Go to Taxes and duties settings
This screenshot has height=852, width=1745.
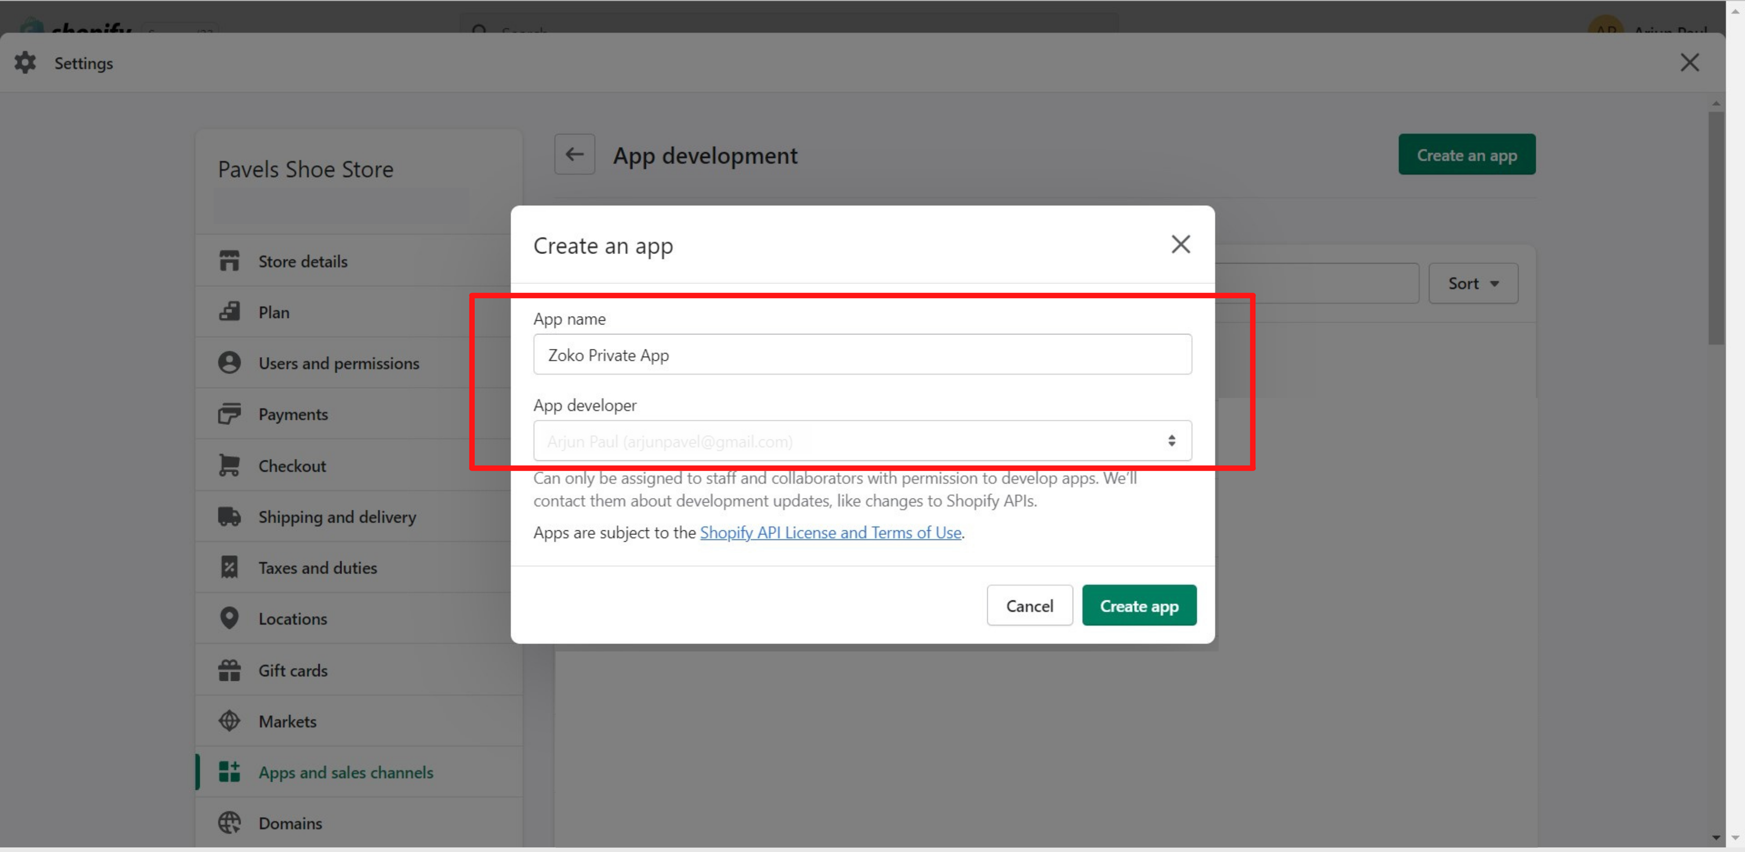click(317, 568)
